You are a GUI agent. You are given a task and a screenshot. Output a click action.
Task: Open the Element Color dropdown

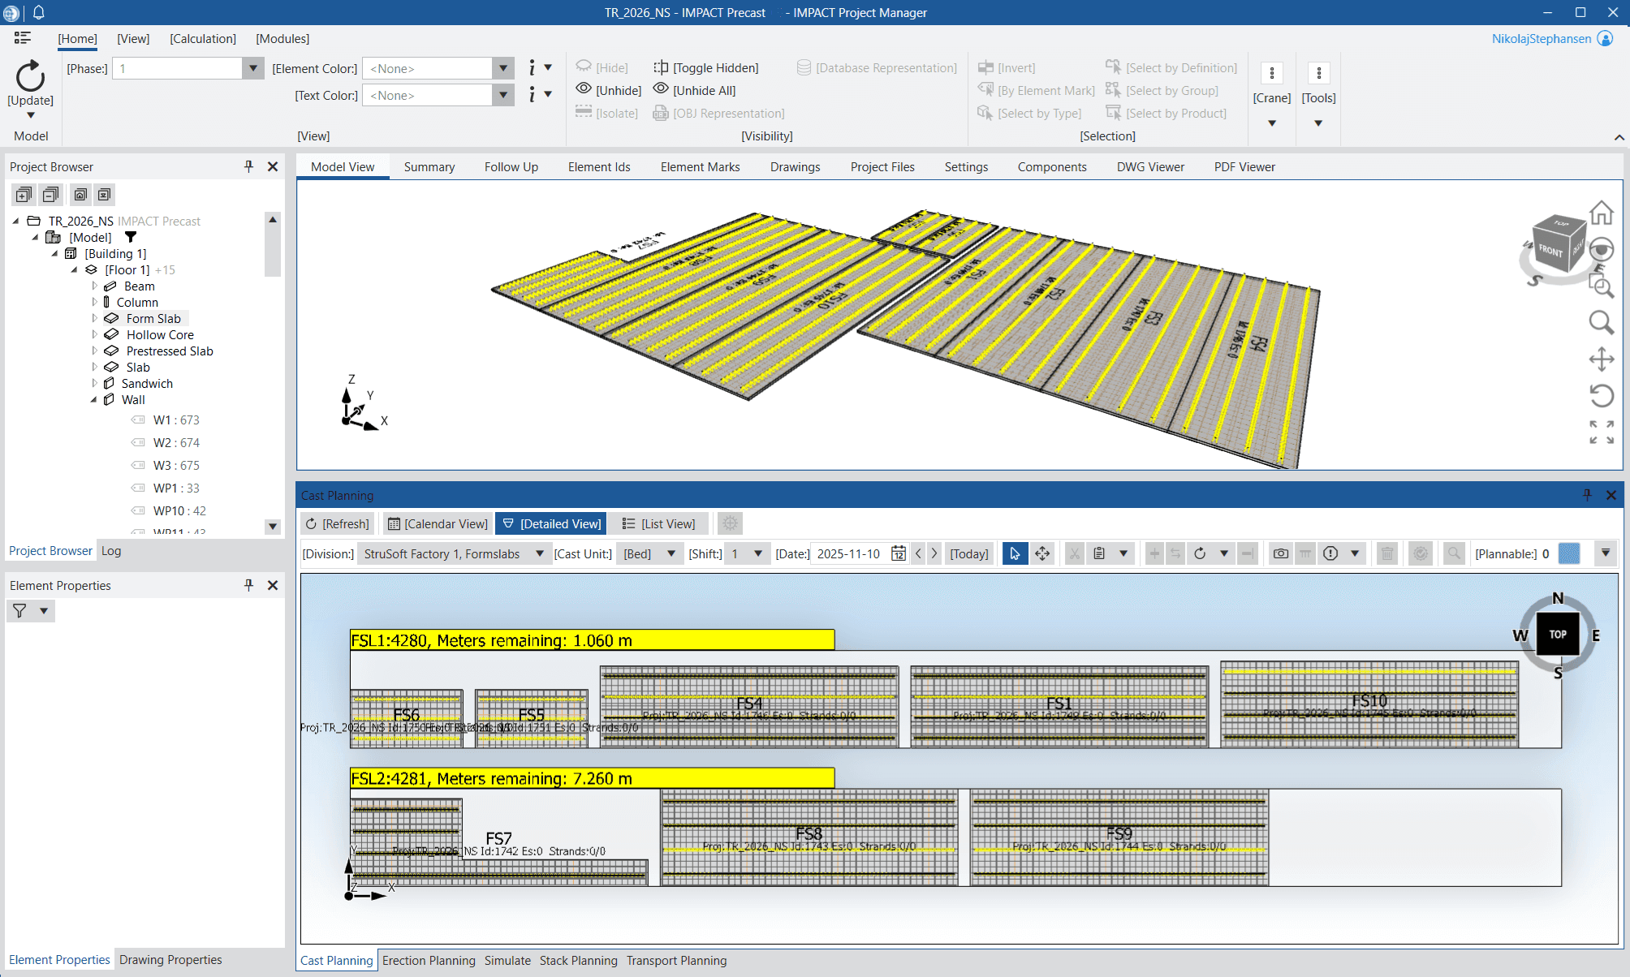click(x=503, y=68)
